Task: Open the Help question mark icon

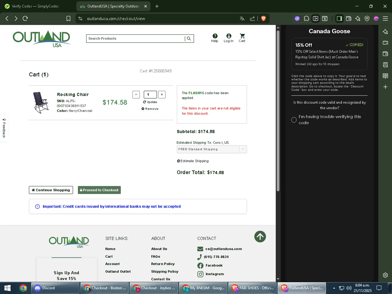Action: tap(215, 38)
